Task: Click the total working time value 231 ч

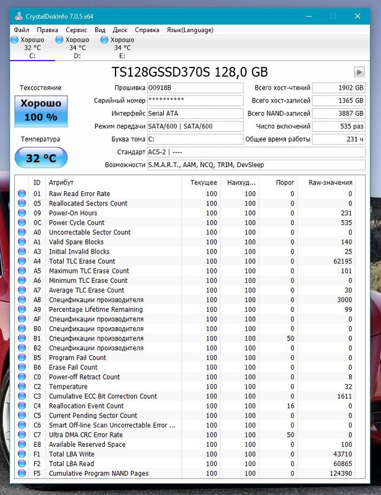Action: [x=339, y=139]
